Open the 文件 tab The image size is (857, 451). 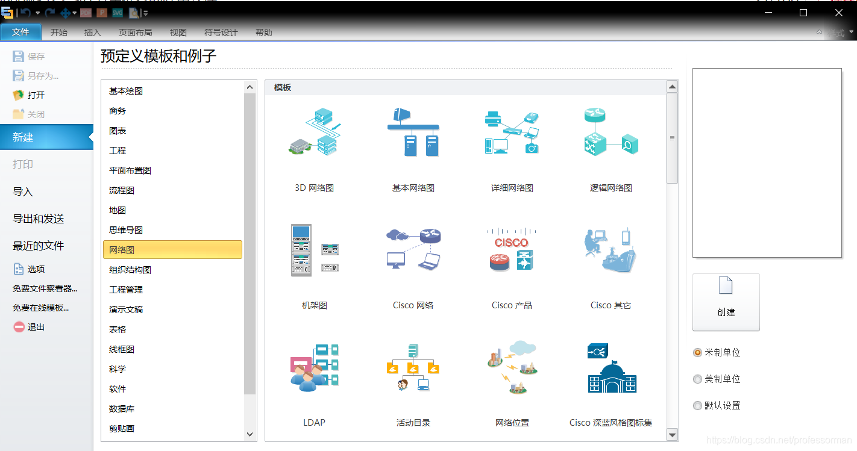pyautogui.click(x=20, y=33)
